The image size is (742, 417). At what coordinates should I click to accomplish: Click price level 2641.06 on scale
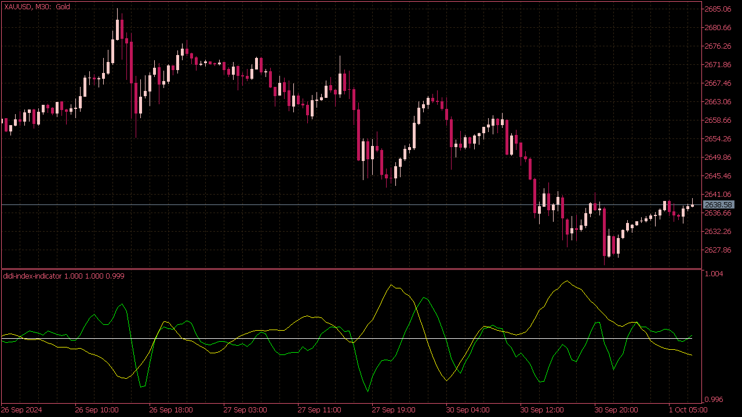click(718, 195)
